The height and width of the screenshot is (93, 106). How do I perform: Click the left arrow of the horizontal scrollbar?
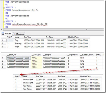[2, 30]
